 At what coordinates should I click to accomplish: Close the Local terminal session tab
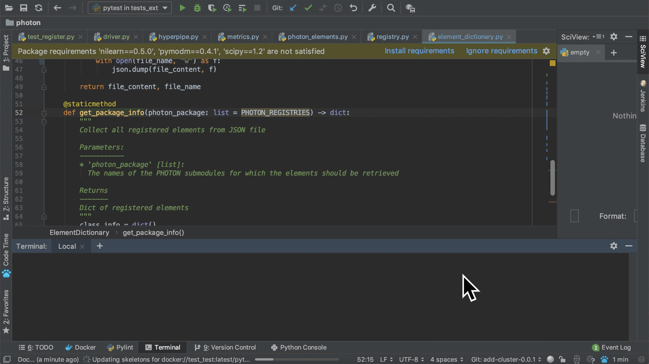click(82, 246)
